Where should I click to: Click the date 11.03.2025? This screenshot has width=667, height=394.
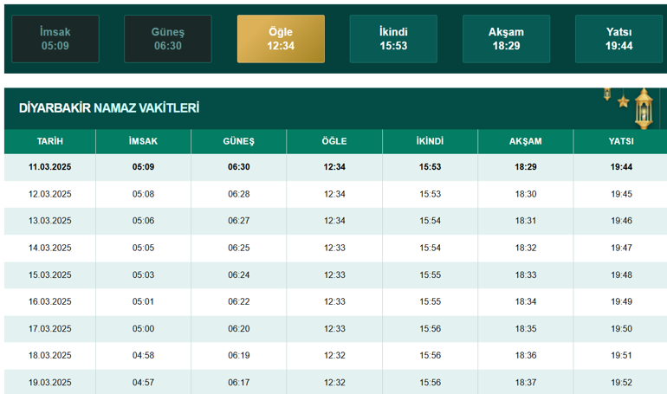pos(49,167)
